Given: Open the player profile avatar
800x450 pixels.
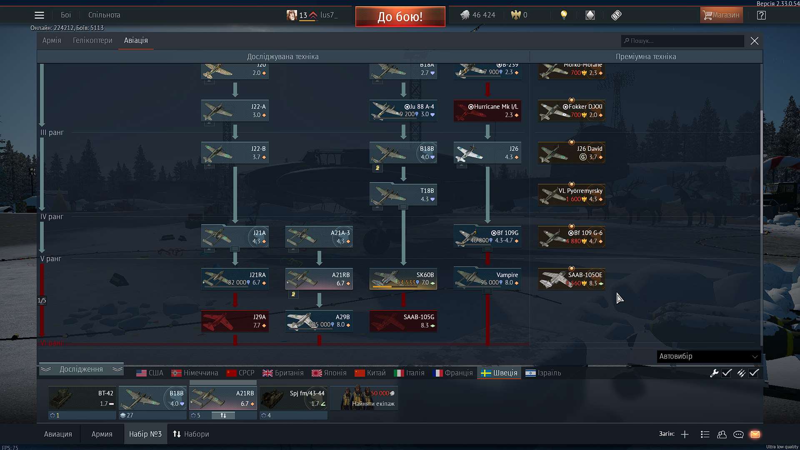Looking at the screenshot, I should [292, 15].
